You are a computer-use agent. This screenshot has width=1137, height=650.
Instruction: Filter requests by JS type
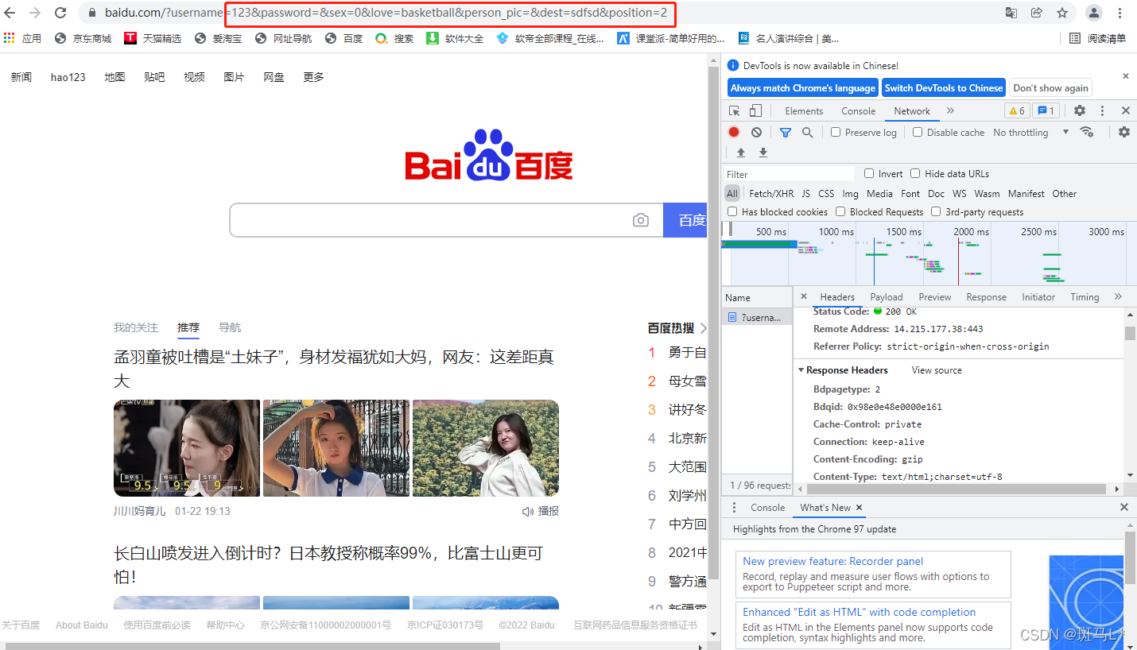(805, 193)
